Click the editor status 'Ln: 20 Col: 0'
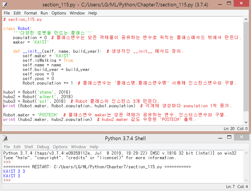251x191 pixels. (236, 128)
